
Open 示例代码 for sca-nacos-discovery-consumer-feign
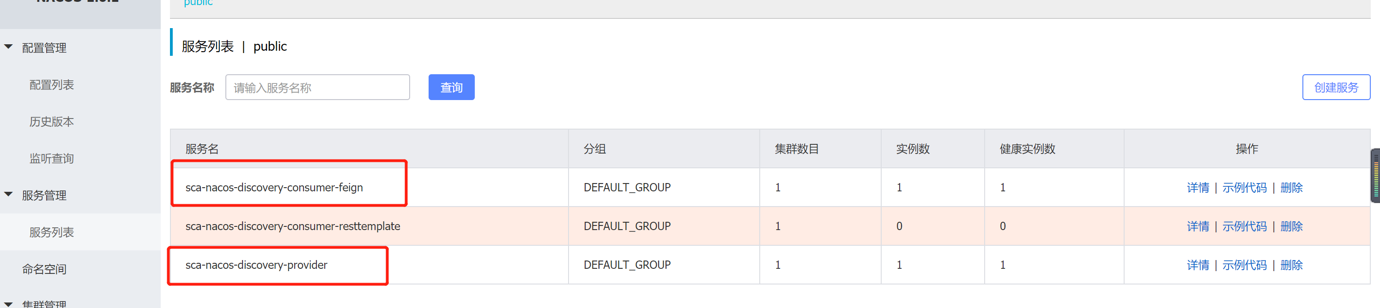click(x=1245, y=187)
